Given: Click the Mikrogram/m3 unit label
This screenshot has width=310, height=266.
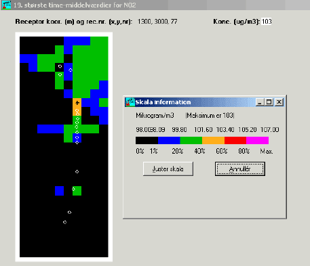Looking at the screenshot, I should pos(155,116).
